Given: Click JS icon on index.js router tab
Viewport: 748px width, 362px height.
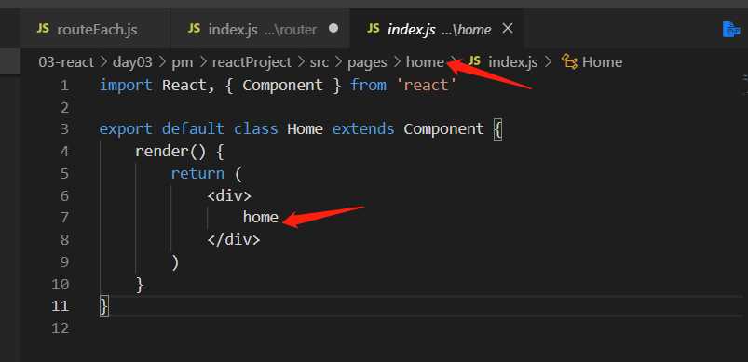Looking at the screenshot, I should pos(194,29).
